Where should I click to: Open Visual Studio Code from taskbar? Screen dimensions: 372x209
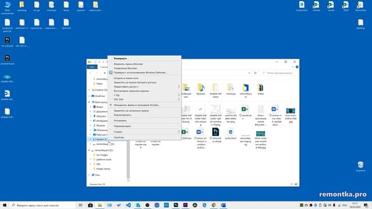tap(128, 205)
